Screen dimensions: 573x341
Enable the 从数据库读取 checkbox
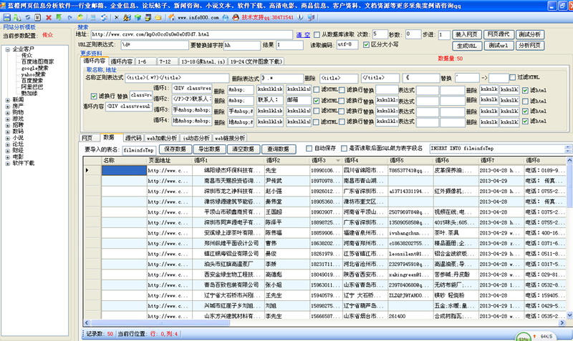coord(317,34)
